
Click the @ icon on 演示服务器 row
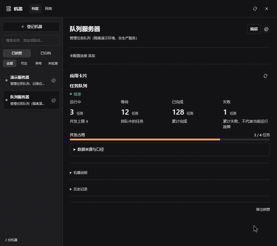[54, 80]
